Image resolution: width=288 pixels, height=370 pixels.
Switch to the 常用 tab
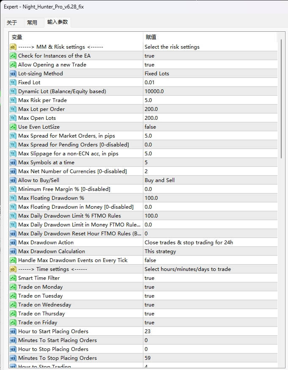click(32, 23)
